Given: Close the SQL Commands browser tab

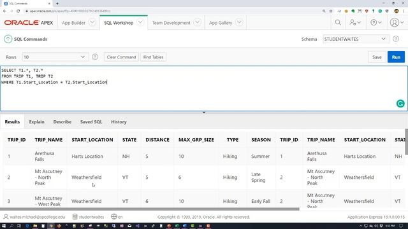Looking at the screenshot, I should click(49, 4).
